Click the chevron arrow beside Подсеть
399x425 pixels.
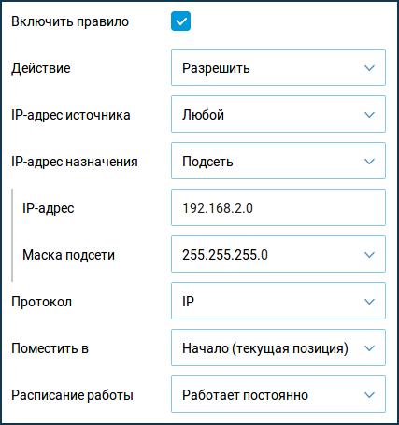pyautogui.click(x=369, y=162)
